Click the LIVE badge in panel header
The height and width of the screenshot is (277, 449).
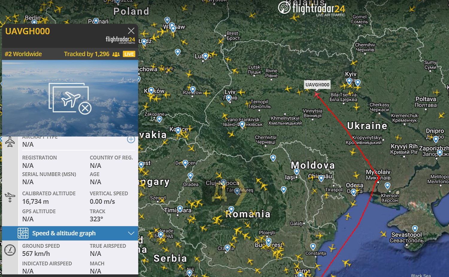click(129, 54)
